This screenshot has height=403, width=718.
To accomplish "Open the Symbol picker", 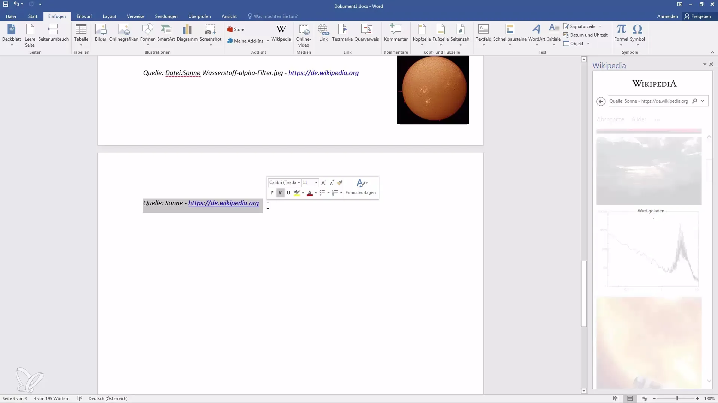I will (637, 35).
